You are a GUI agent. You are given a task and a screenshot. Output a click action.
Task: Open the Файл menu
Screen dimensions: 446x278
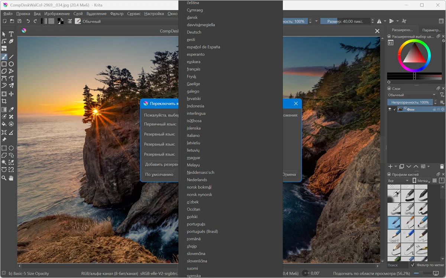click(x=8, y=14)
